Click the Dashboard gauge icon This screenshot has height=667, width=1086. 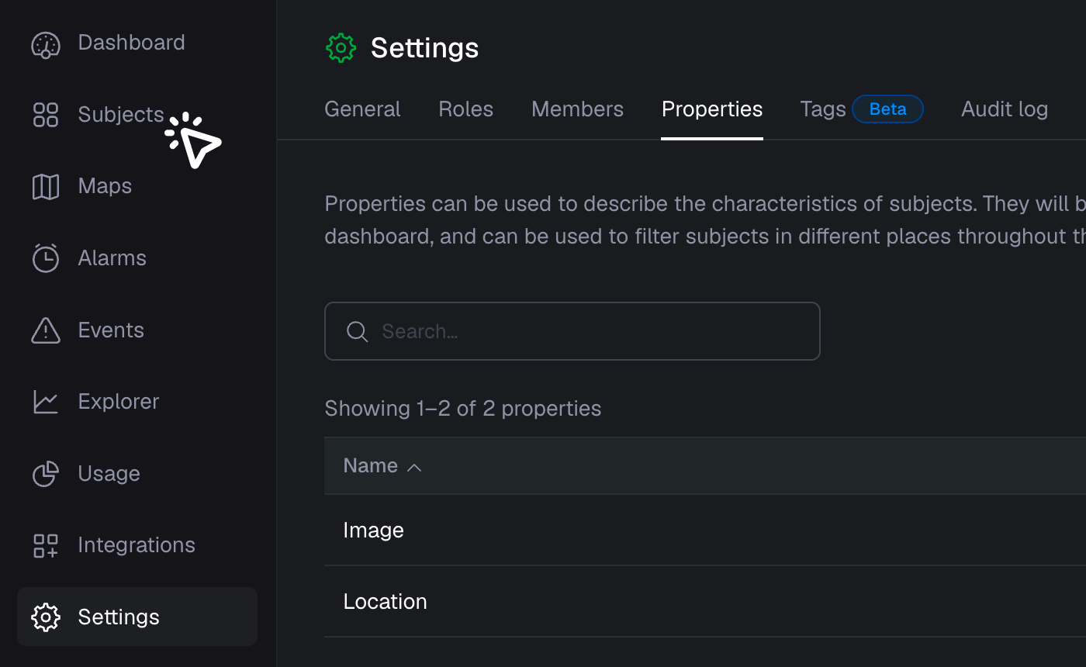tap(46, 44)
